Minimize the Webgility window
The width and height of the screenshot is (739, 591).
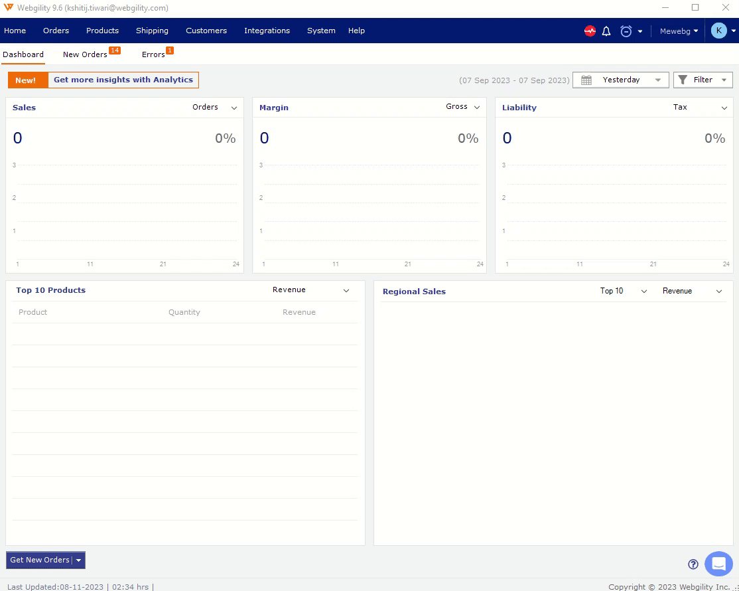[x=665, y=7]
